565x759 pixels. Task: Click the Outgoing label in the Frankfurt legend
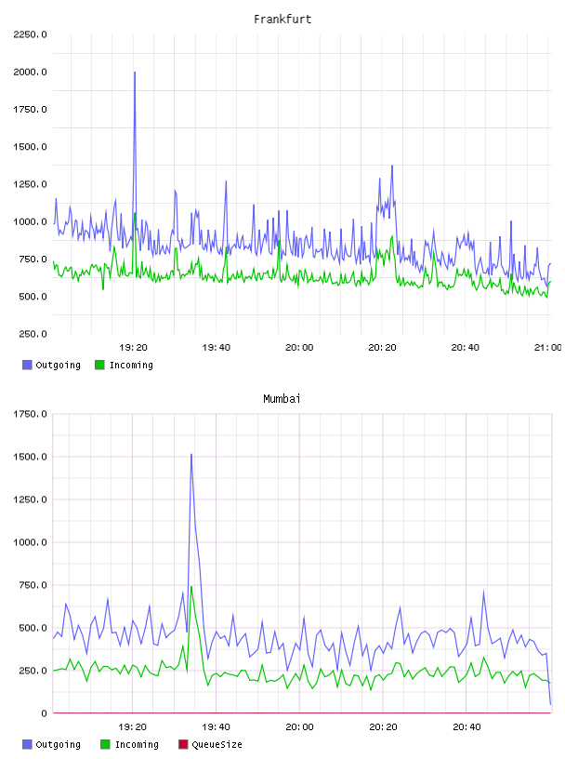coord(58,365)
